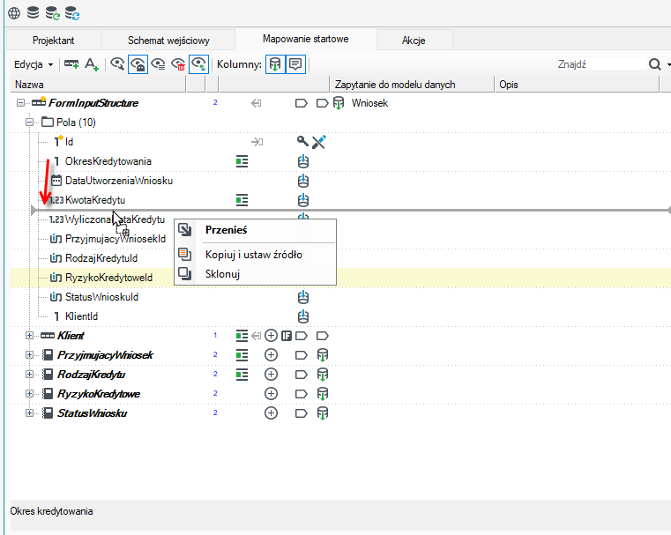Switch to the Projektant tab
Image resolution: width=671 pixels, height=535 pixels.
point(54,41)
